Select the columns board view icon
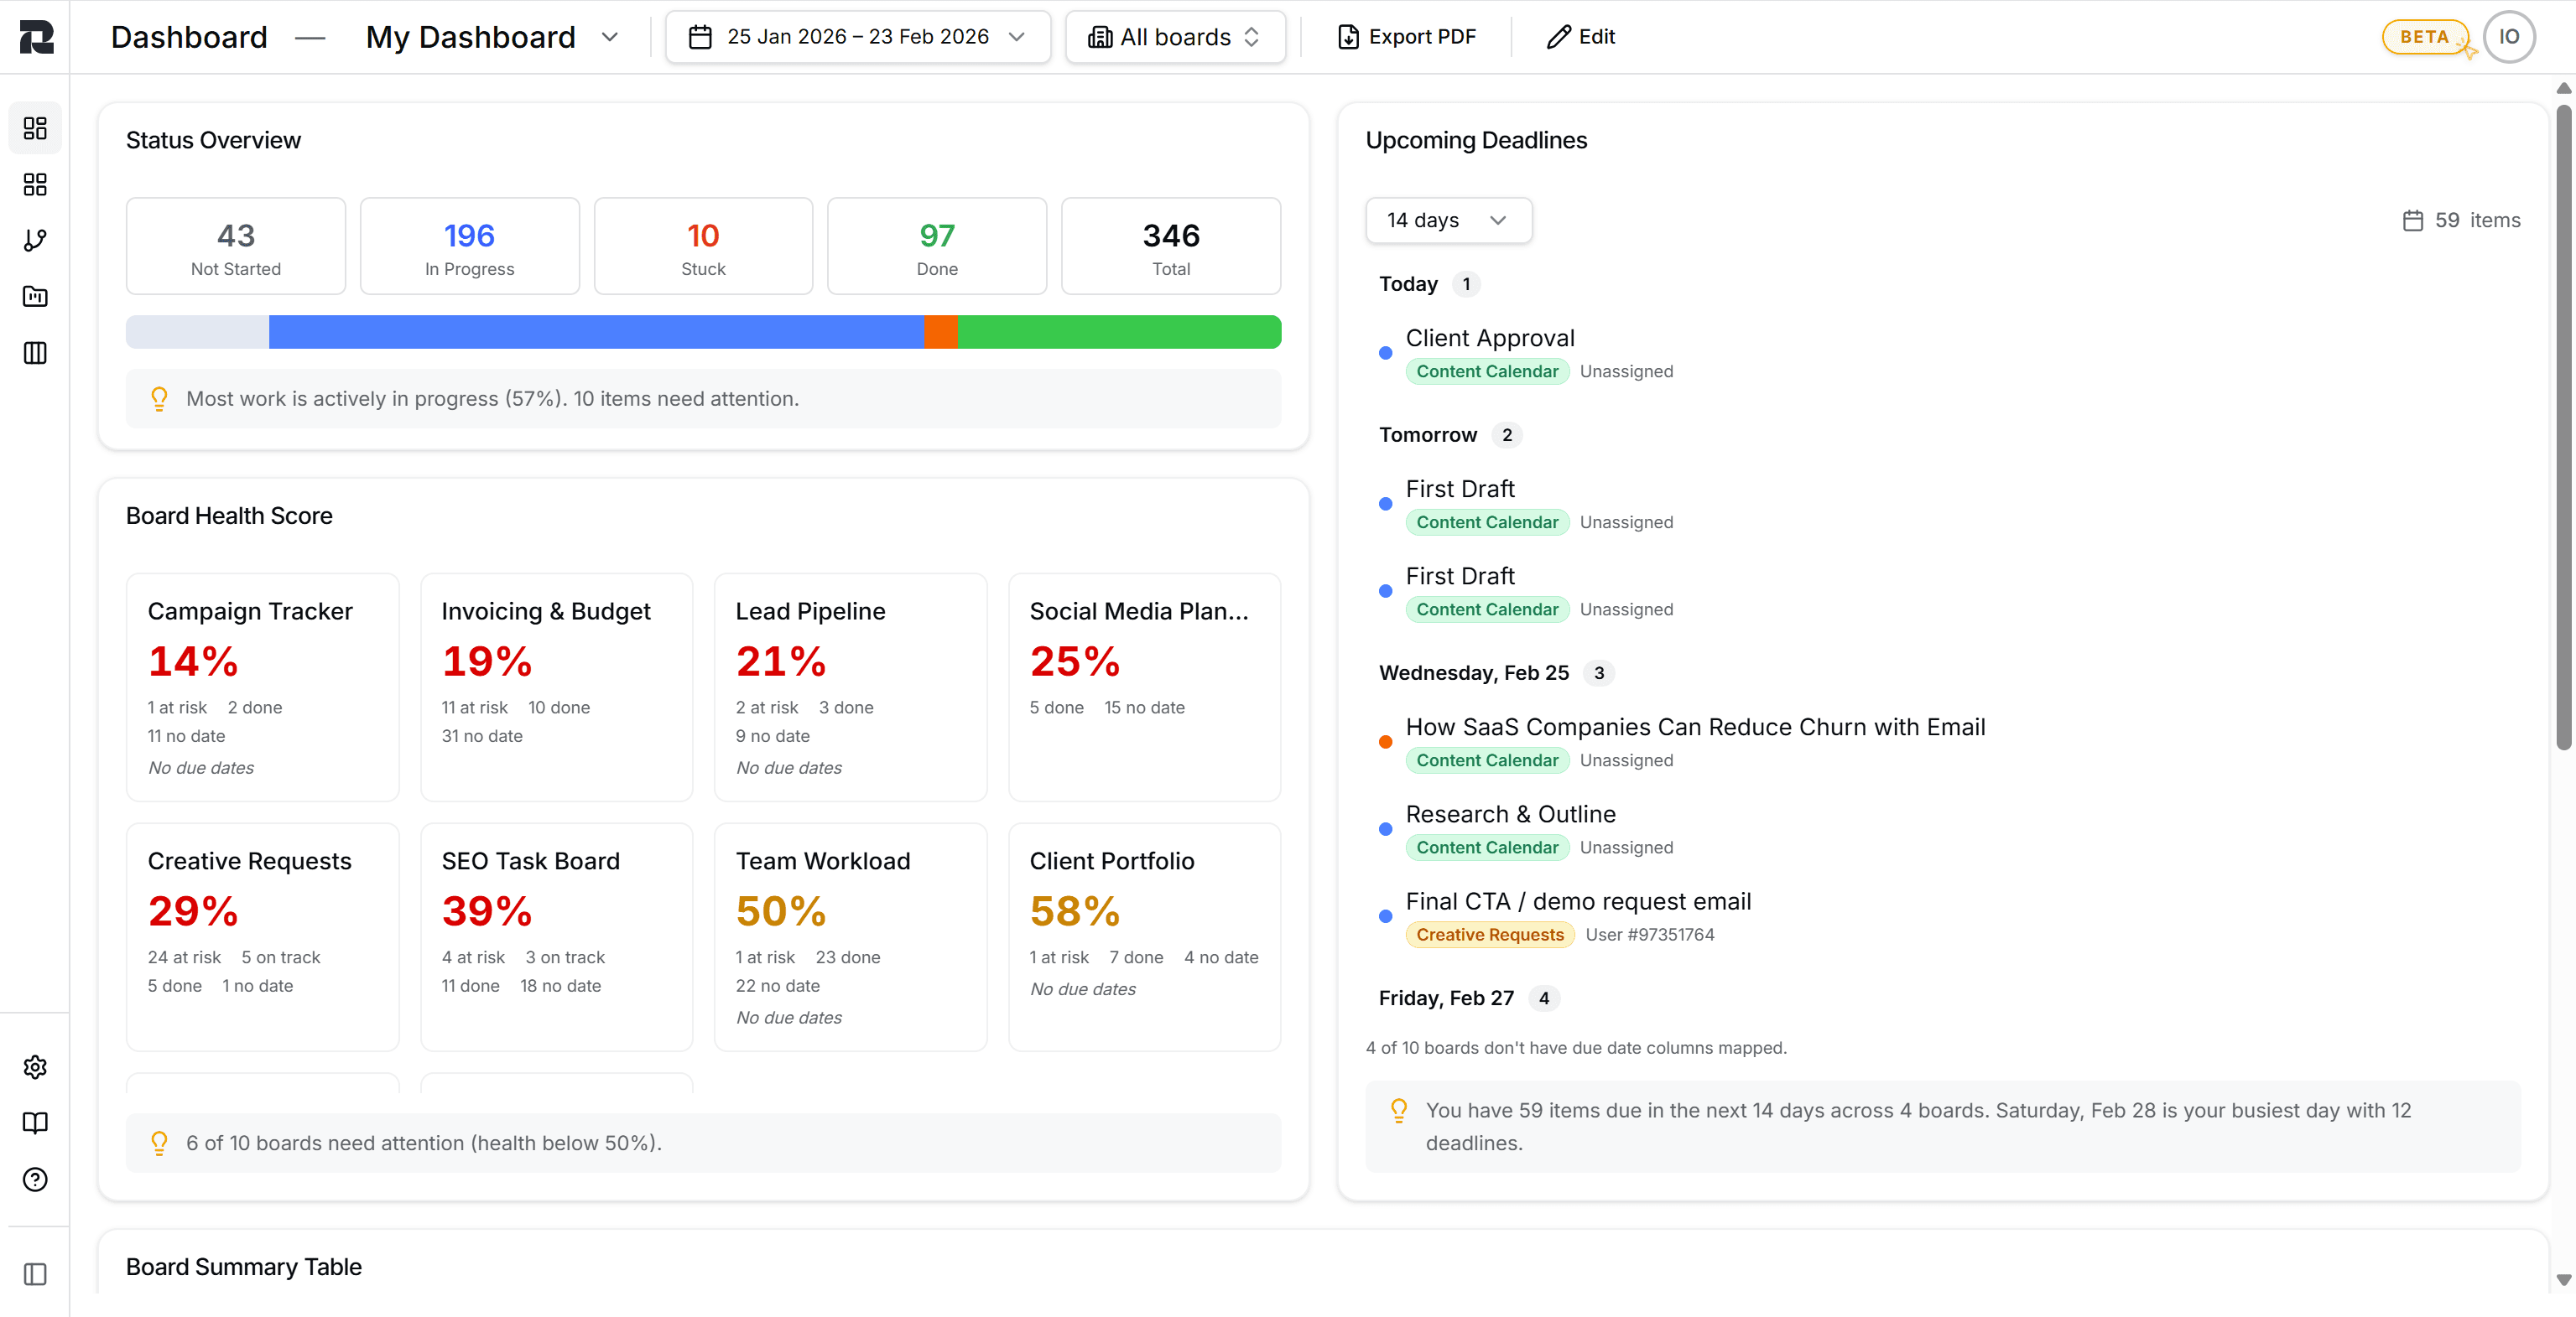This screenshot has width=2576, height=1317. (x=34, y=353)
